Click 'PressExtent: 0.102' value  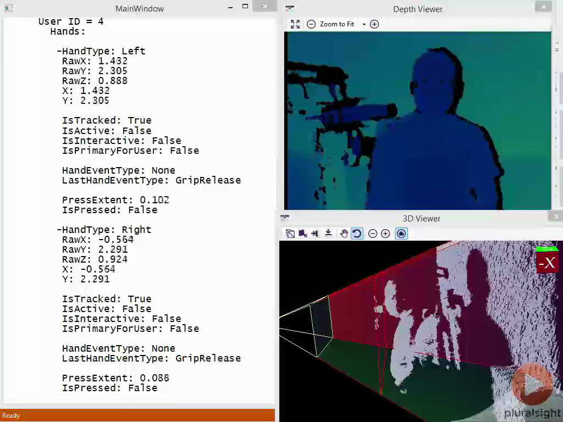click(x=115, y=200)
